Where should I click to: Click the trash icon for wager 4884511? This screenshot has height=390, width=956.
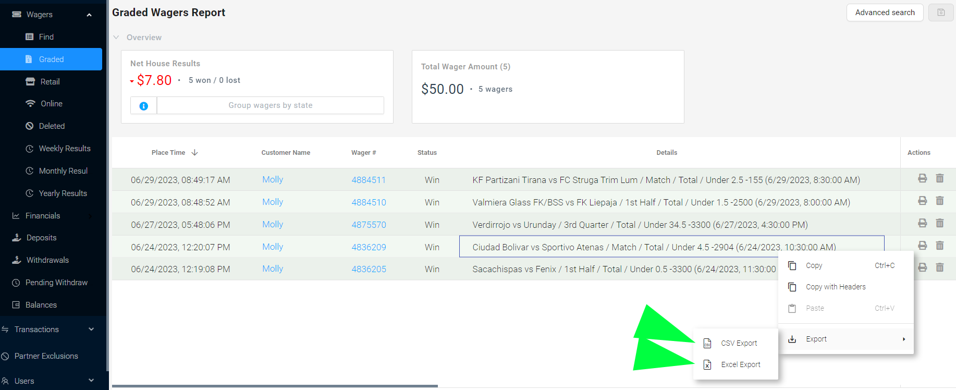pos(940,178)
